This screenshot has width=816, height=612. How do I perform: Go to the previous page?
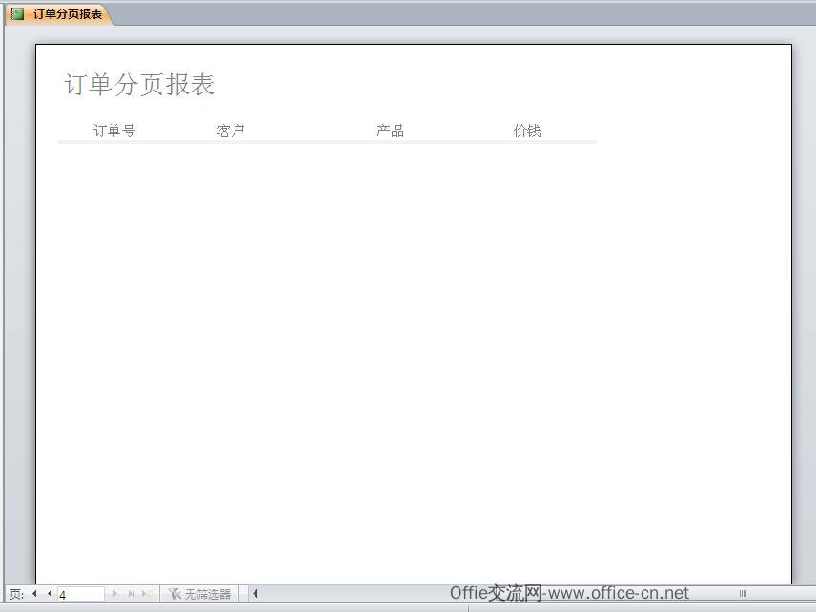[50, 593]
